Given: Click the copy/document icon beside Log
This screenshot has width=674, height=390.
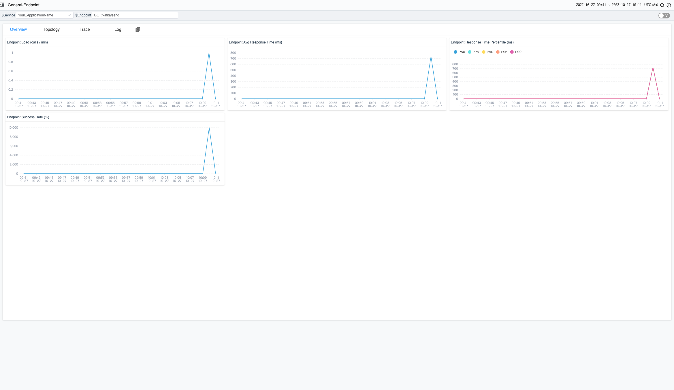Looking at the screenshot, I should click(138, 30).
